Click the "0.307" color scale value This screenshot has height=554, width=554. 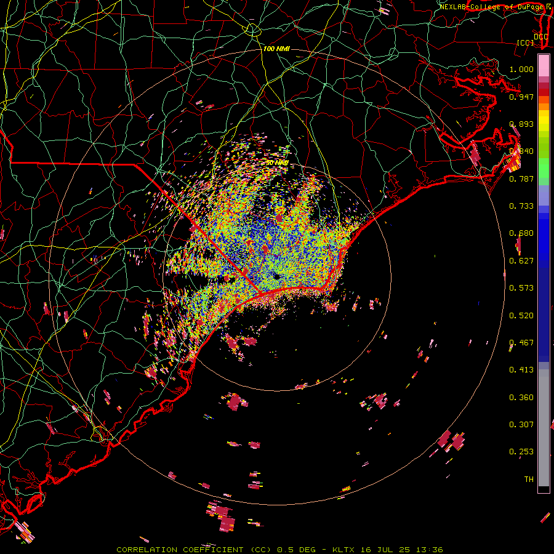tap(521, 425)
